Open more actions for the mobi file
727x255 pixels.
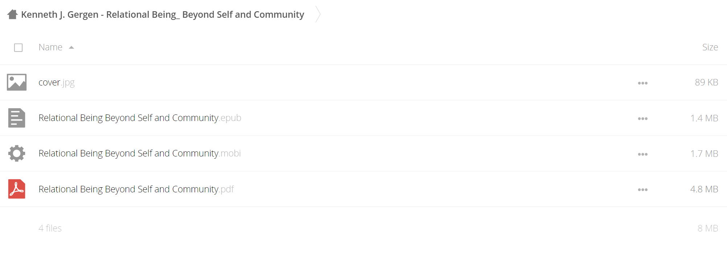[643, 154]
